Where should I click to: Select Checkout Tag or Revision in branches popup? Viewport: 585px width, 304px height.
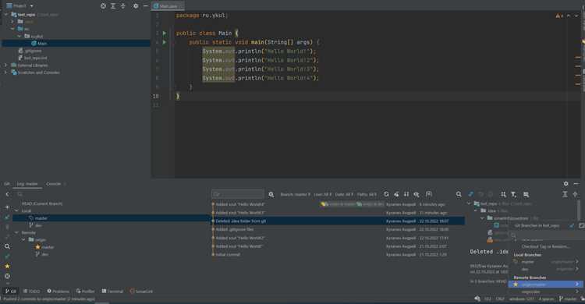point(546,246)
